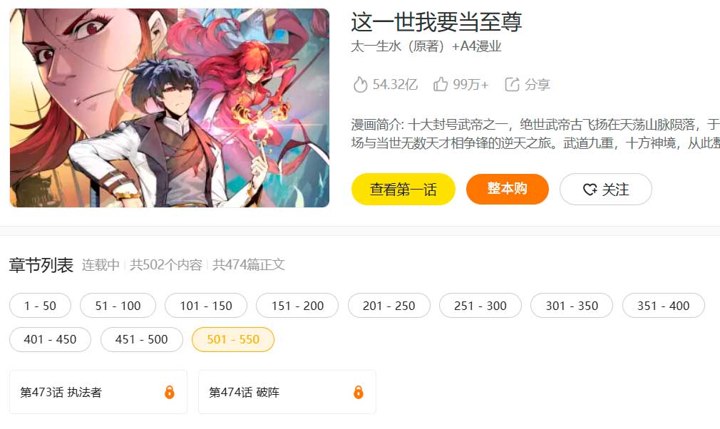Image resolution: width=720 pixels, height=429 pixels.
Task: Click the heart icon in 关注 button
Action: [590, 189]
